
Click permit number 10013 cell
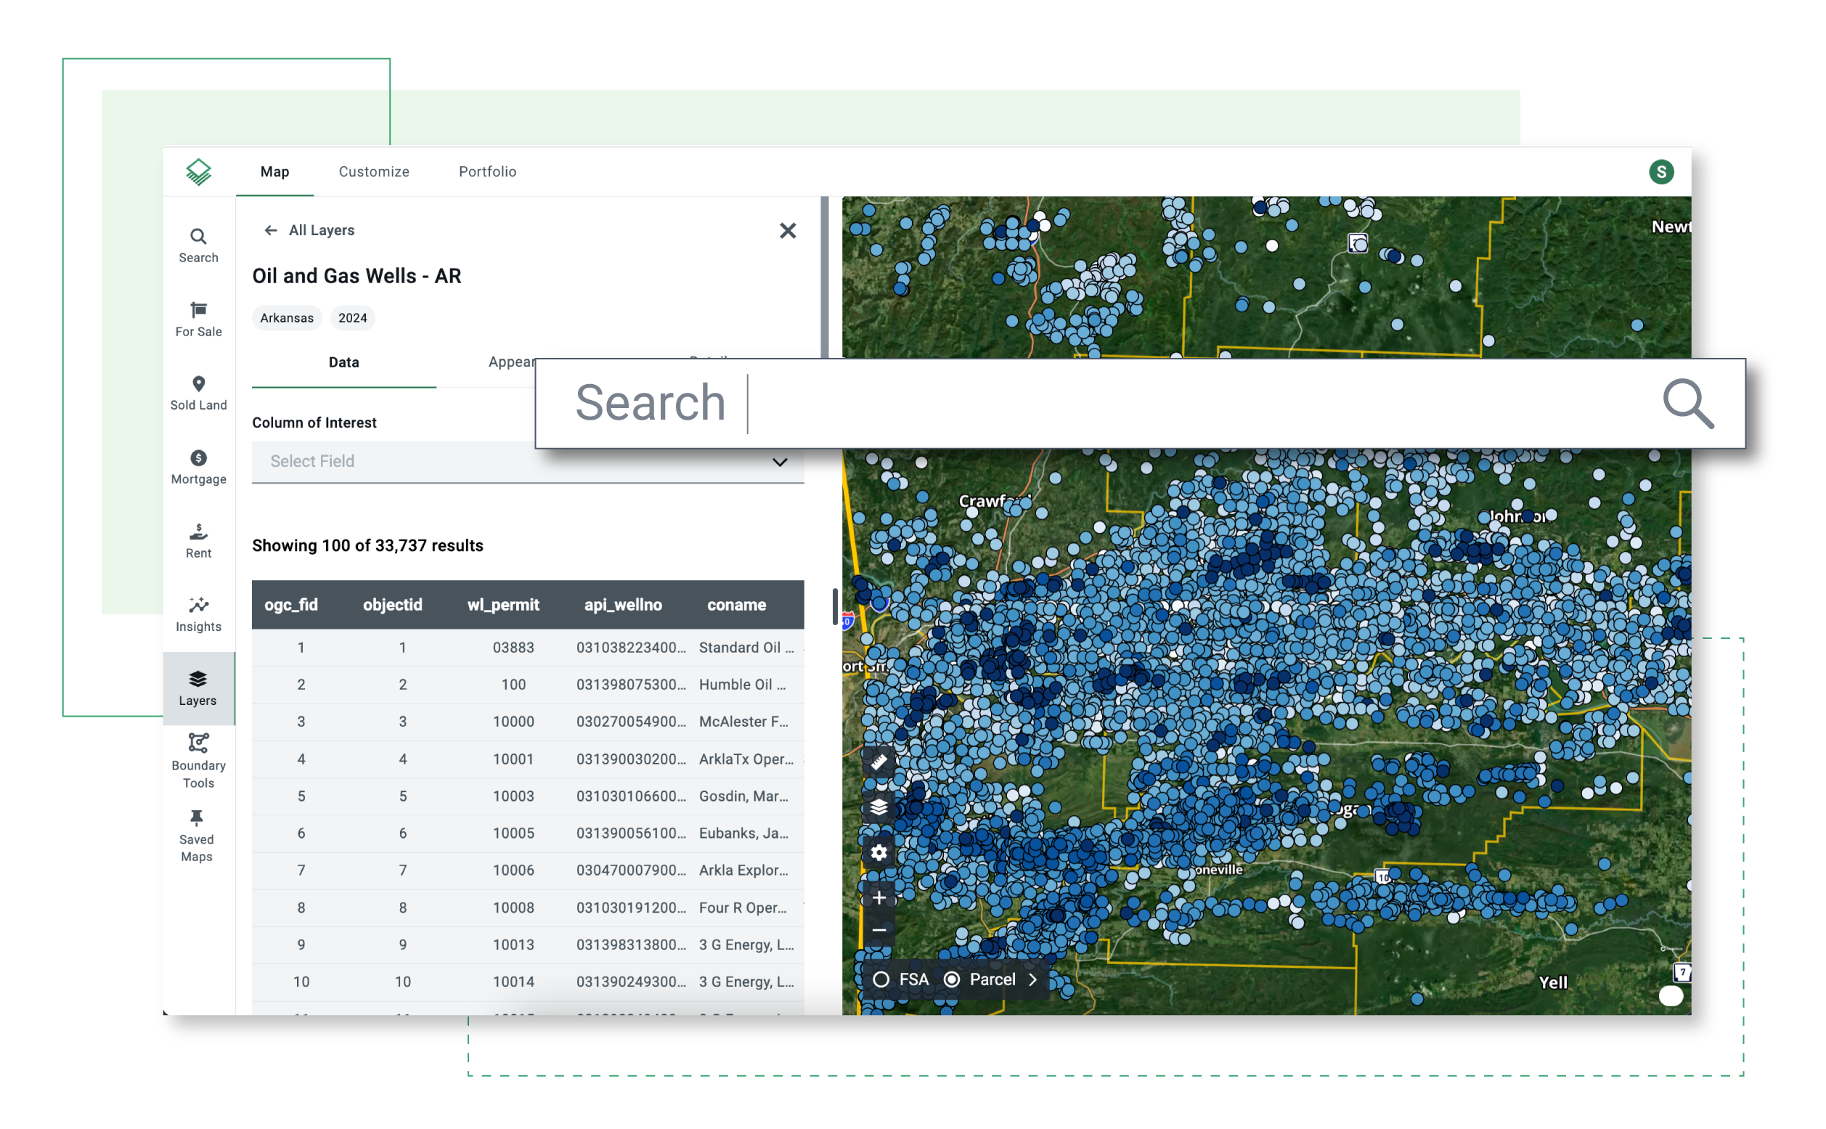coord(513,945)
